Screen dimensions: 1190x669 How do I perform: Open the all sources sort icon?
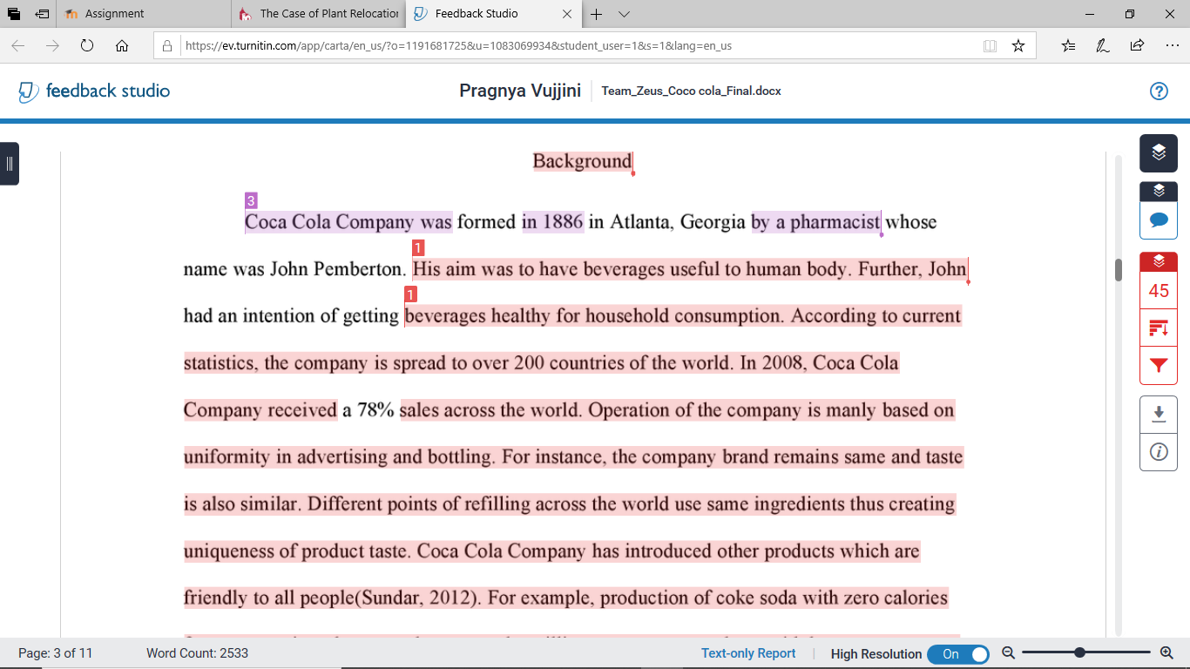pyautogui.click(x=1159, y=328)
